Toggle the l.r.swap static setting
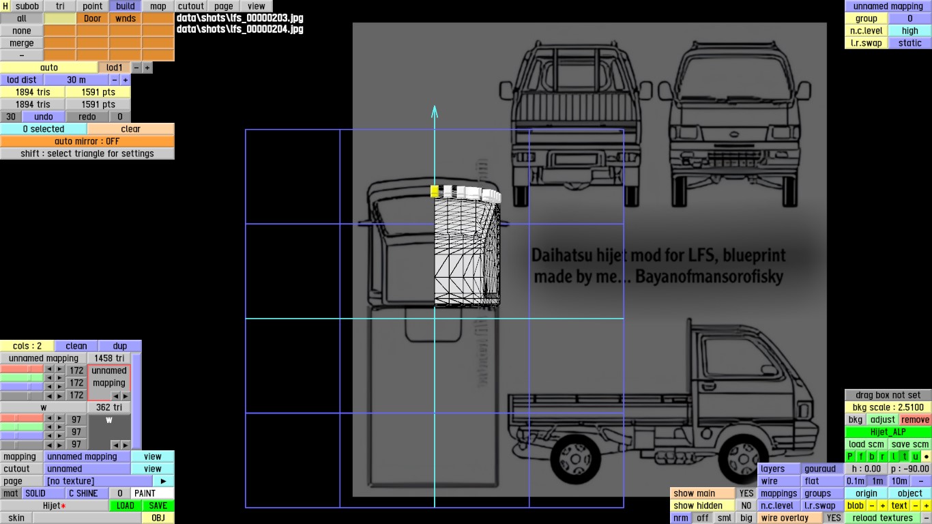 point(910,43)
